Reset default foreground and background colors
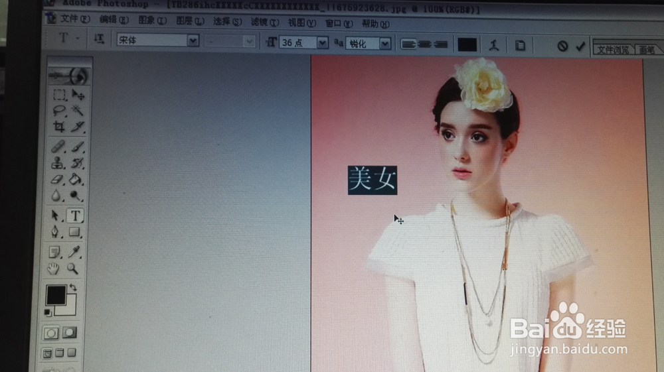Viewport: 664px width, 372px height. pos(48,313)
